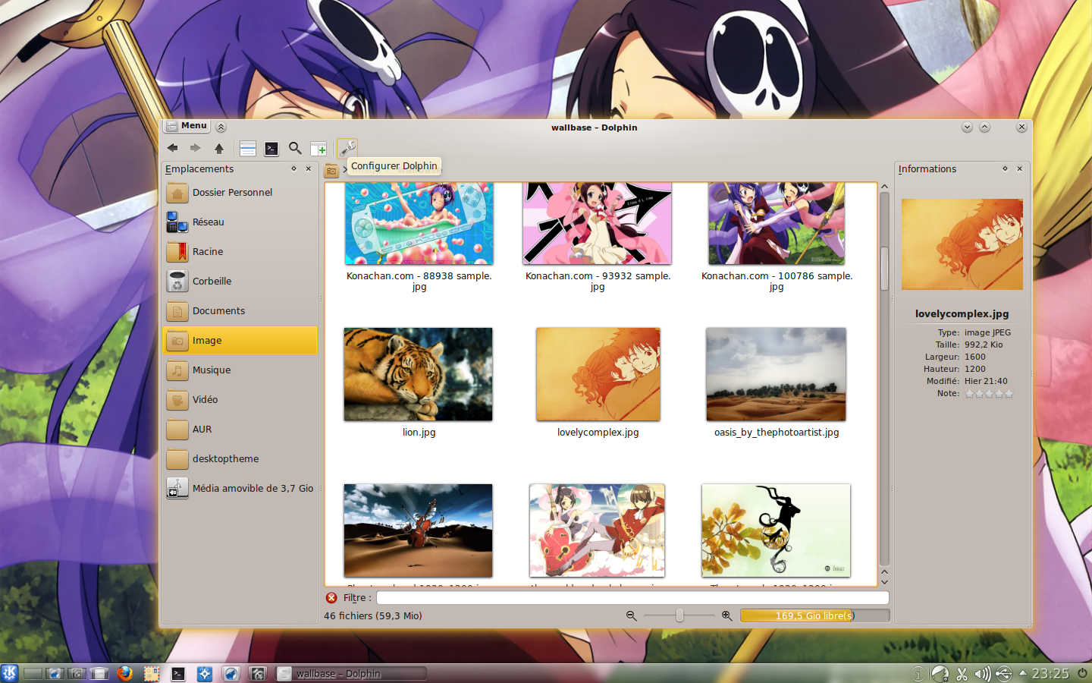Viewport: 1092px width, 683px height.
Task: Open Corbeille trash location
Action: click(x=240, y=281)
